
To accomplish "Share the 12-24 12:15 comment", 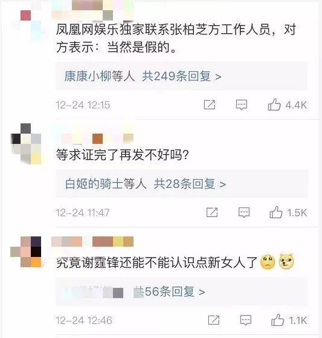I will 210,105.
